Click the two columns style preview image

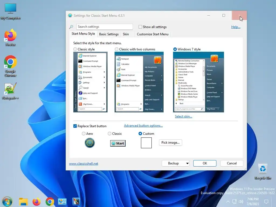pos(139,82)
